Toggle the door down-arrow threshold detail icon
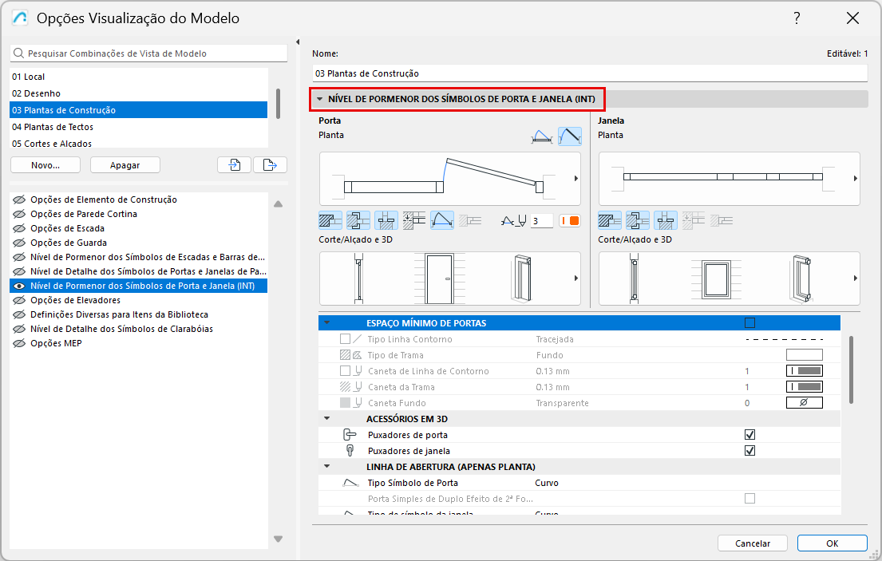Image resolution: width=882 pixels, height=561 pixels. click(414, 221)
